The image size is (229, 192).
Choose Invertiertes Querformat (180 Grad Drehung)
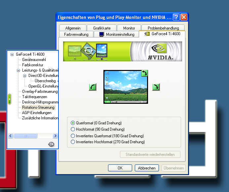point(73,136)
